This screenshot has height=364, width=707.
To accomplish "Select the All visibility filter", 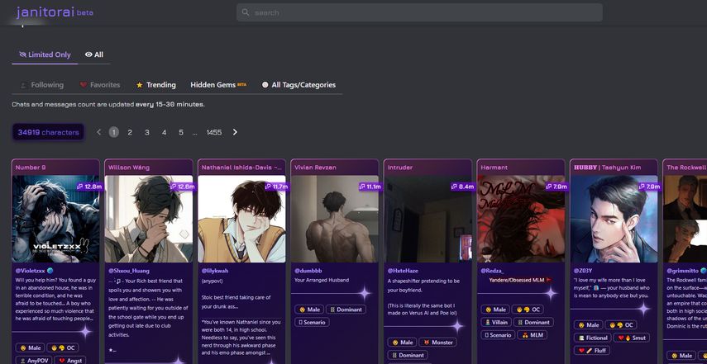I will pyautogui.click(x=94, y=54).
